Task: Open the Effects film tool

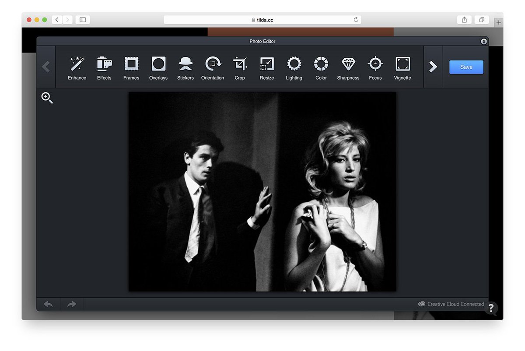Action: [x=104, y=68]
